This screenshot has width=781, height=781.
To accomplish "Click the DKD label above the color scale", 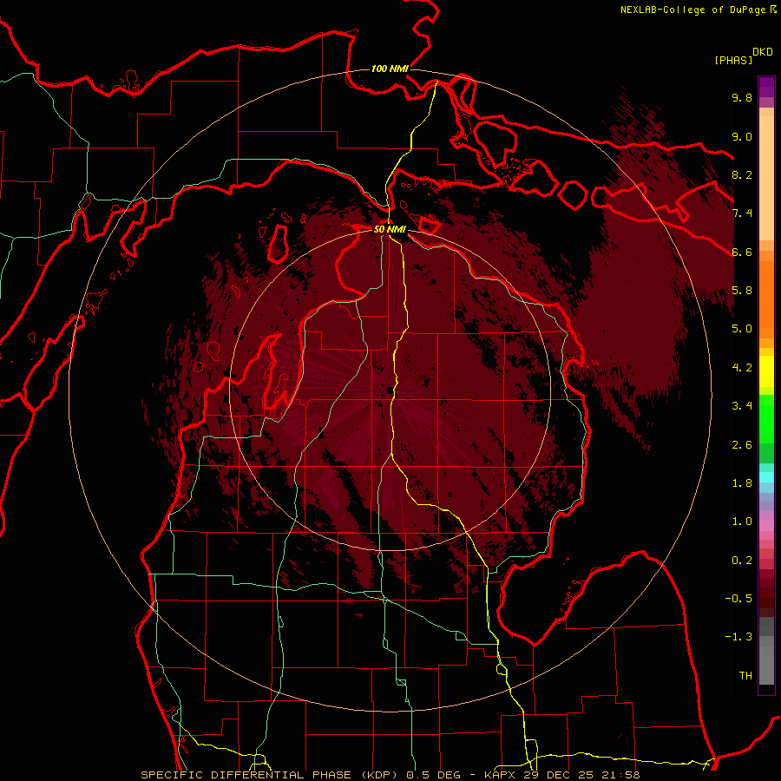I will [763, 52].
